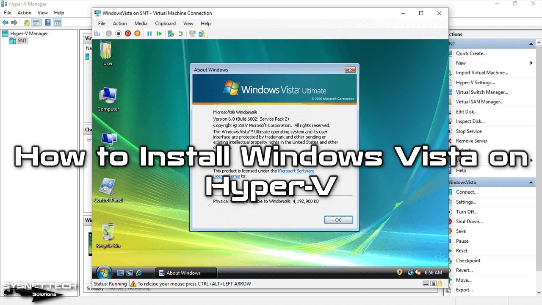Click Connect under WindowsVista actions
The image size is (542, 305).
click(x=467, y=192)
